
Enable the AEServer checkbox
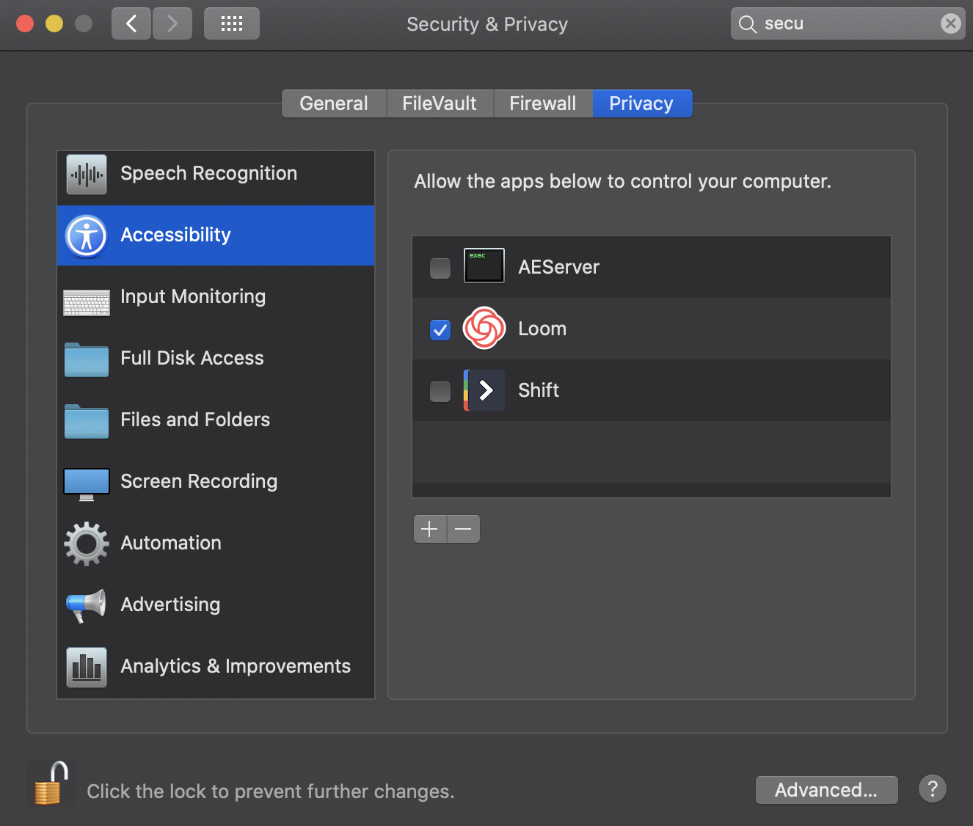pyautogui.click(x=440, y=268)
